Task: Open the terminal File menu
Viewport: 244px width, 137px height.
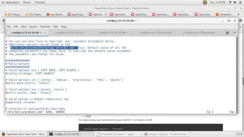Action: tap(9, 27)
